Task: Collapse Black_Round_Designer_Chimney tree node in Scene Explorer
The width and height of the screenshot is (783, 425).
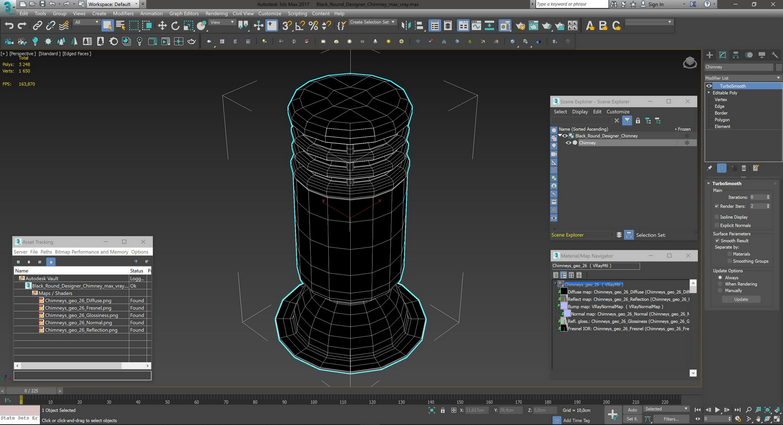Action: 560,135
